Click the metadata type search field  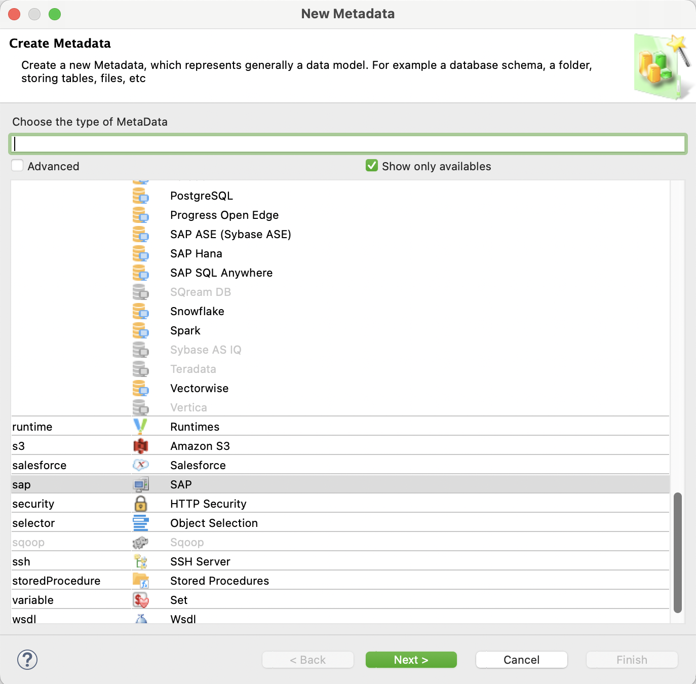[348, 144]
